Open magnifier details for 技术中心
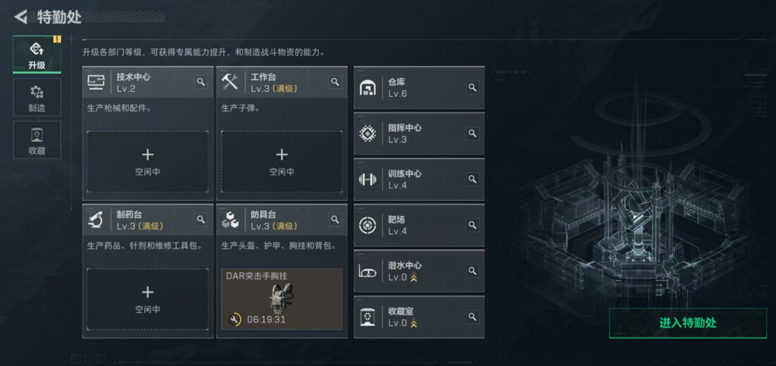The height and width of the screenshot is (366, 776). click(201, 82)
